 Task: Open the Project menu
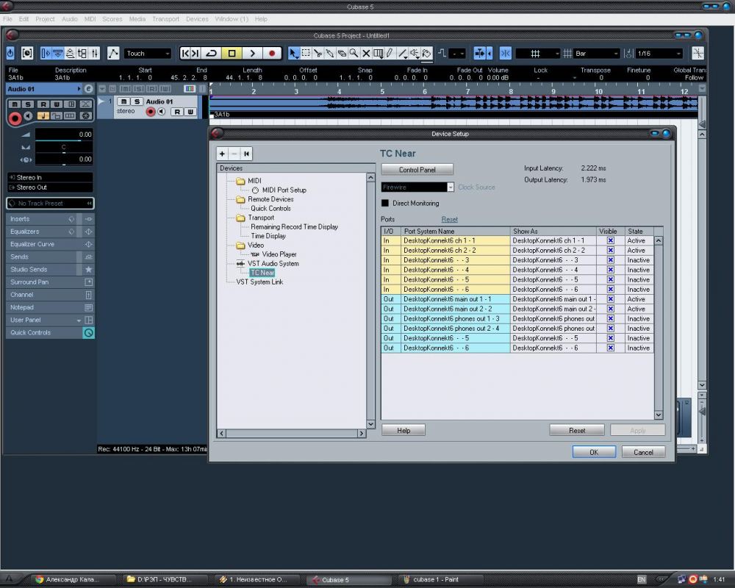pyautogui.click(x=45, y=19)
